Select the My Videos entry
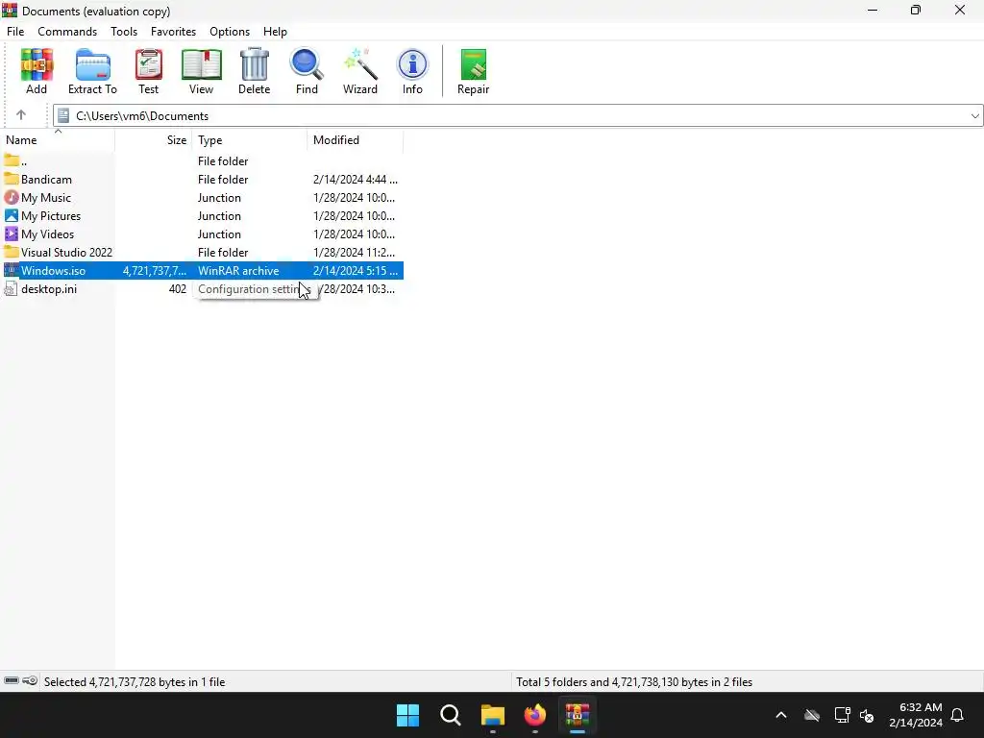Screen dimensions: 984x738 click(48, 234)
